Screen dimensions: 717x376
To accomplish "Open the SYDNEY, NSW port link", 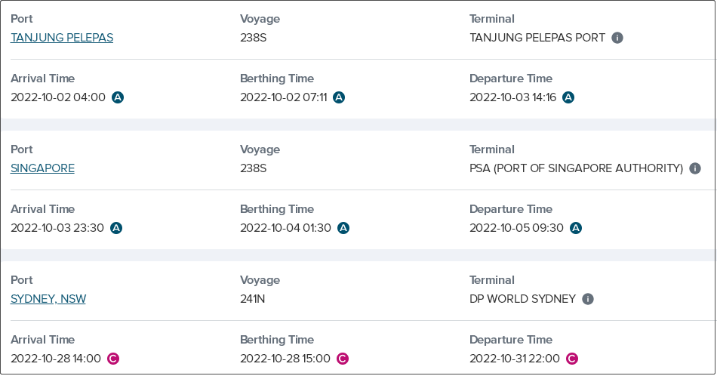I will 48,299.
